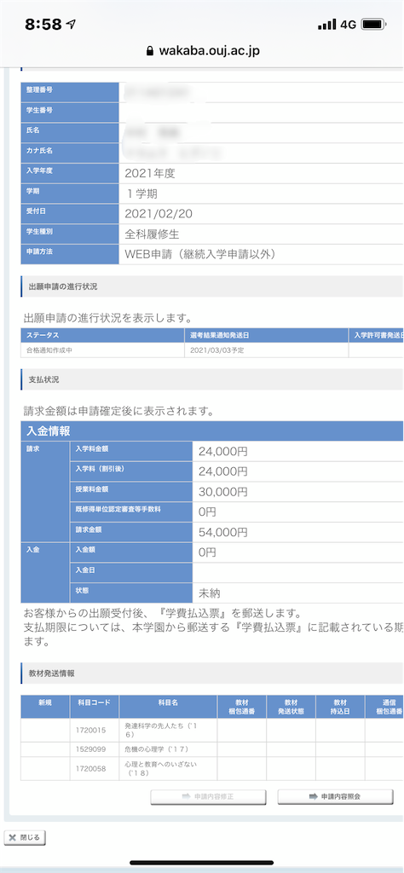Click subject code 1720058

[90, 768]
